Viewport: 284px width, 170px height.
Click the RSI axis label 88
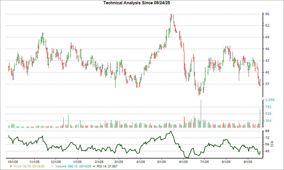pos(267,131)
